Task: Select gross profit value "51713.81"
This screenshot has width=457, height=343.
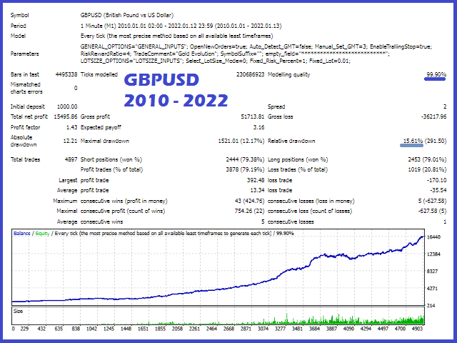Action: click(x=252, y=116)
